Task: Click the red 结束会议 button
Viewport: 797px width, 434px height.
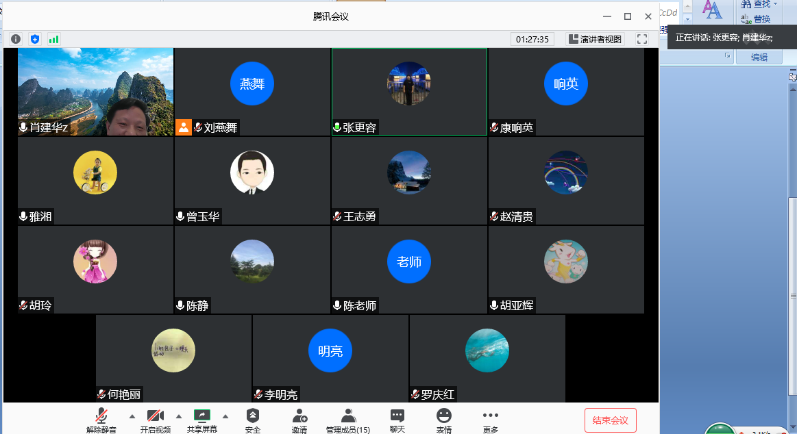Action: [x=611, y=420]
